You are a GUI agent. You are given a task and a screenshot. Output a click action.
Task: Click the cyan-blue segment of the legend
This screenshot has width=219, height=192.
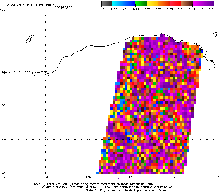click(x=124, y=4)
